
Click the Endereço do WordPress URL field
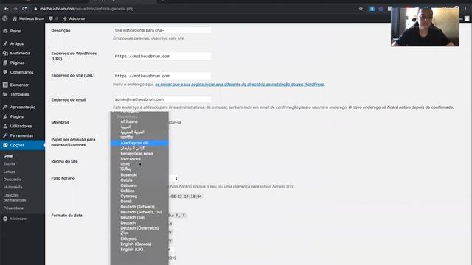[162, 56]
